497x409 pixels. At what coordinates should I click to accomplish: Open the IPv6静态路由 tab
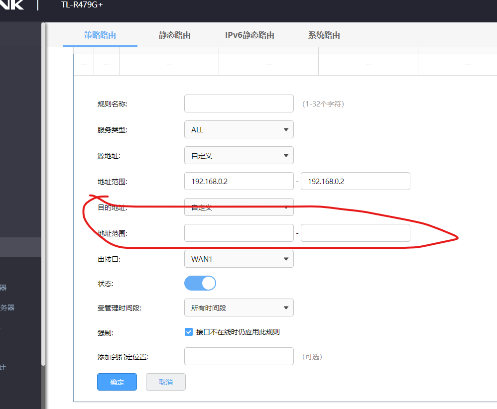249,35
